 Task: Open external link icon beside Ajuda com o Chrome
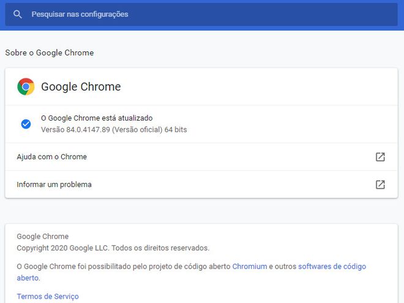(x=380, y=157)
